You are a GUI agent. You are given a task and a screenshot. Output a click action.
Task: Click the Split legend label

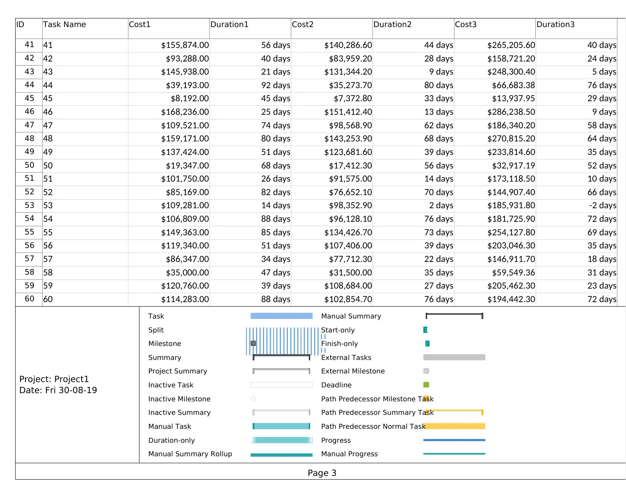pos(156,330)
